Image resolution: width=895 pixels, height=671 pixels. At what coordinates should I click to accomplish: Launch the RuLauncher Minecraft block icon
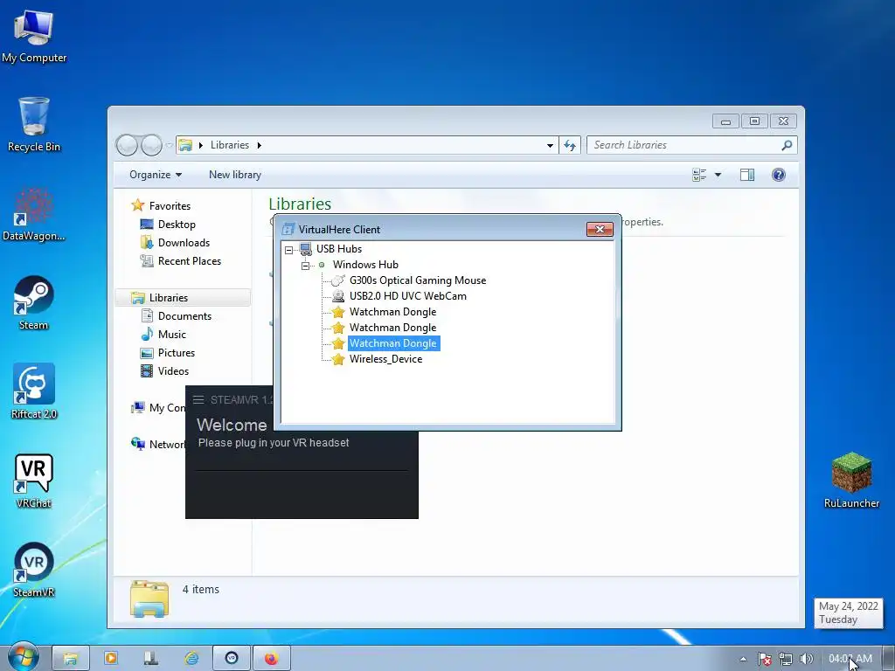(x=851, y=480)
